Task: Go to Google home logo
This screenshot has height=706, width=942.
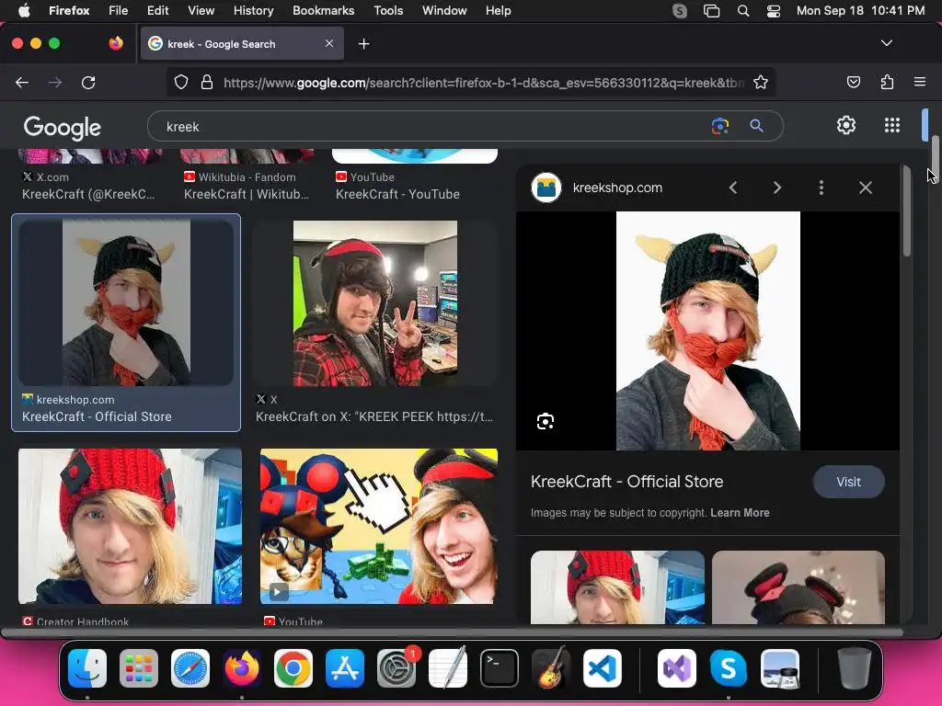Action: pyautogui.click(x=63, y=127)
